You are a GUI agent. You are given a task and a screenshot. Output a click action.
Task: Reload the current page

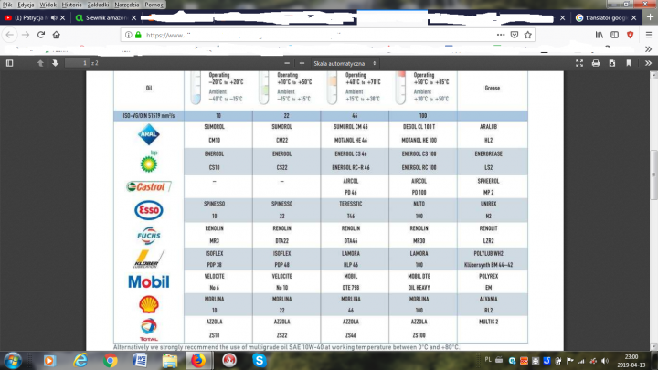pos(40,35)
